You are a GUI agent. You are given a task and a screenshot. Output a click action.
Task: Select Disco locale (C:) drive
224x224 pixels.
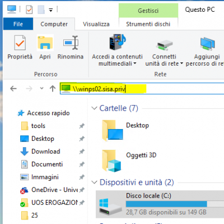(x=160, y=204)
